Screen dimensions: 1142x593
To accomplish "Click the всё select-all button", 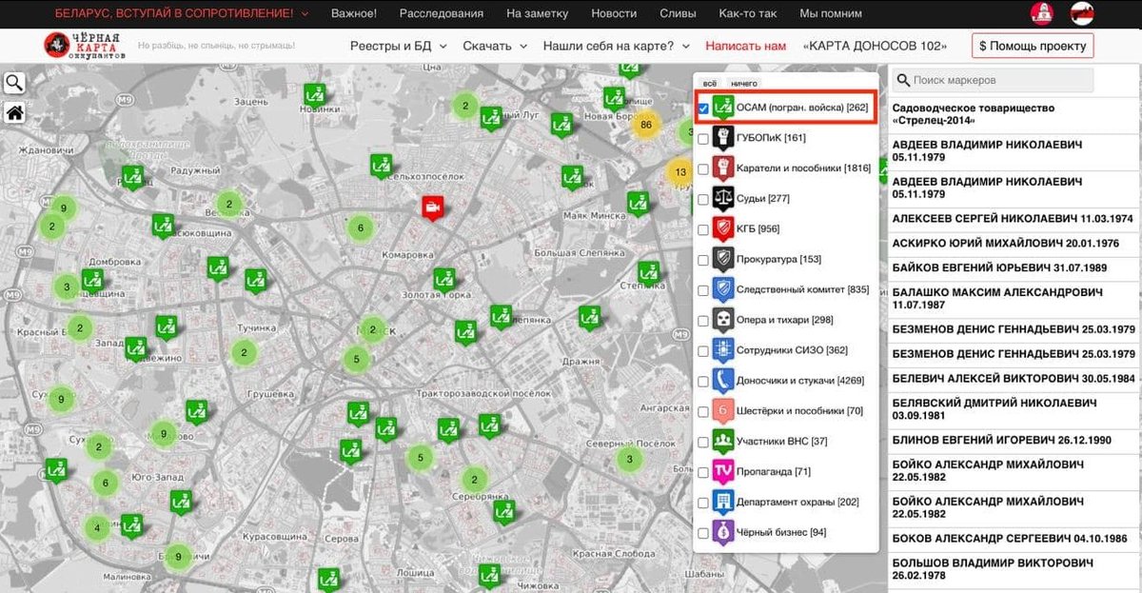I will [x=710, y=84].
